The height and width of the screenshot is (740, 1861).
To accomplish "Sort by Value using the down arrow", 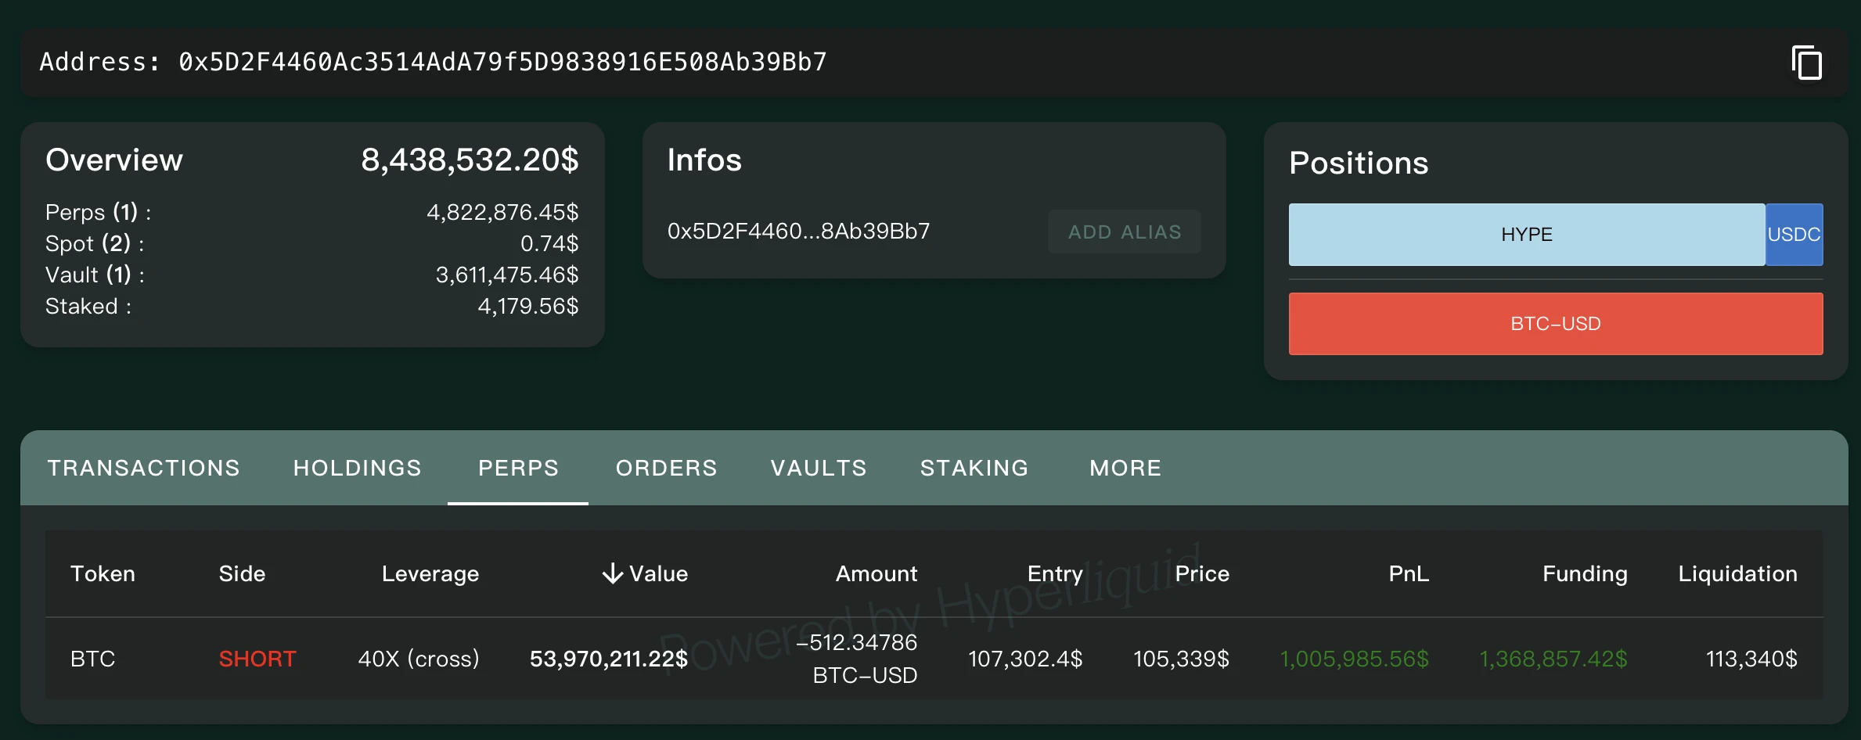I will (x=613, y=574).
